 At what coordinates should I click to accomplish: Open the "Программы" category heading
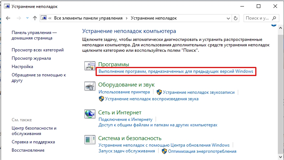[113, 64]
